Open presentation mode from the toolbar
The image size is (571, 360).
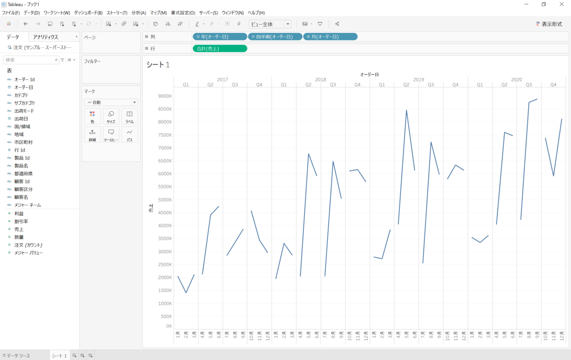[320, 24]
